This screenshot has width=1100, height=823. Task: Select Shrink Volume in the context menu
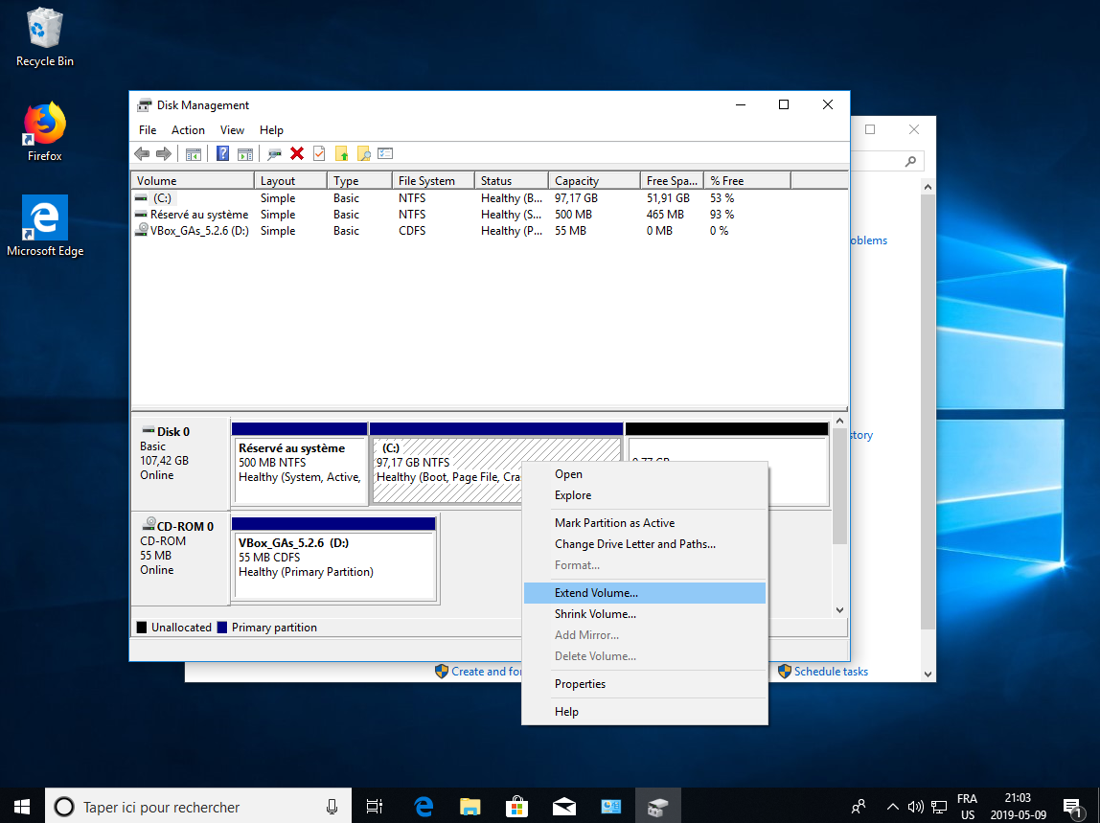(595, 614)
